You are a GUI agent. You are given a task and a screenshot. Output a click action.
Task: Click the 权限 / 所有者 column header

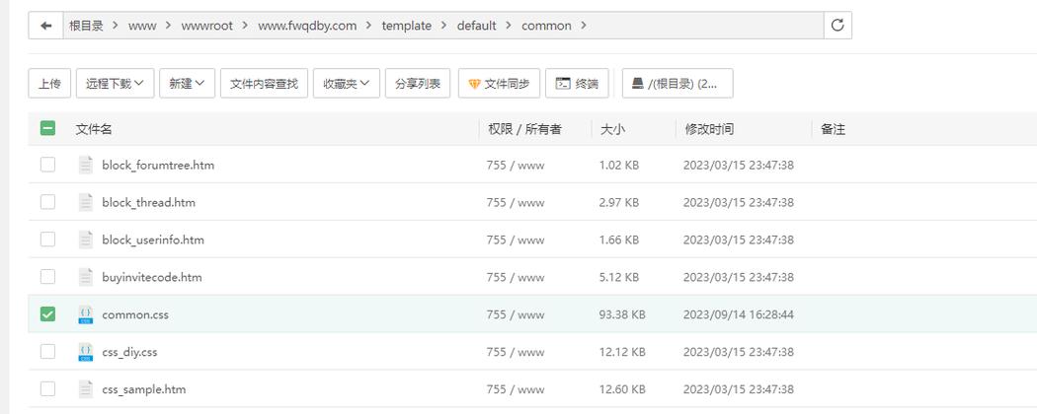[524, 129]
